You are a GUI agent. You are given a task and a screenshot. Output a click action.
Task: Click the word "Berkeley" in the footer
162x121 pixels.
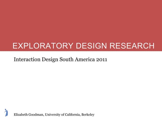click(x=88, y=115)
